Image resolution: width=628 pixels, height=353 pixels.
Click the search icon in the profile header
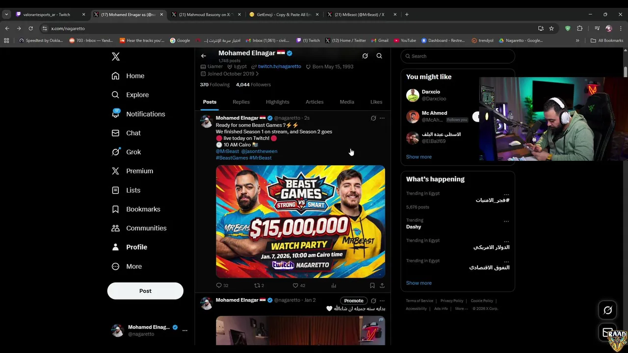tap(379, 56)
